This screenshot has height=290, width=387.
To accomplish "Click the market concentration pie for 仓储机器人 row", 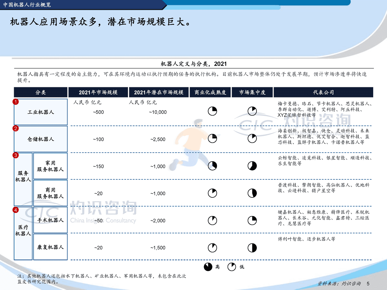I will click(x=252, y=138).
